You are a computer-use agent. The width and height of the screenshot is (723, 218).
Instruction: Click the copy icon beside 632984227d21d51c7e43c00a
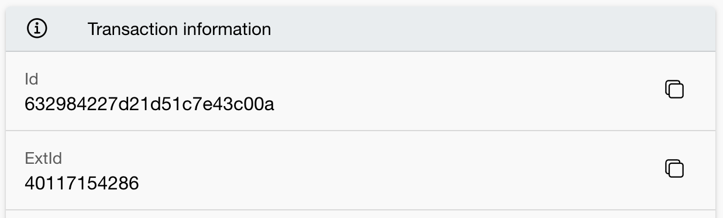point(674,89)
